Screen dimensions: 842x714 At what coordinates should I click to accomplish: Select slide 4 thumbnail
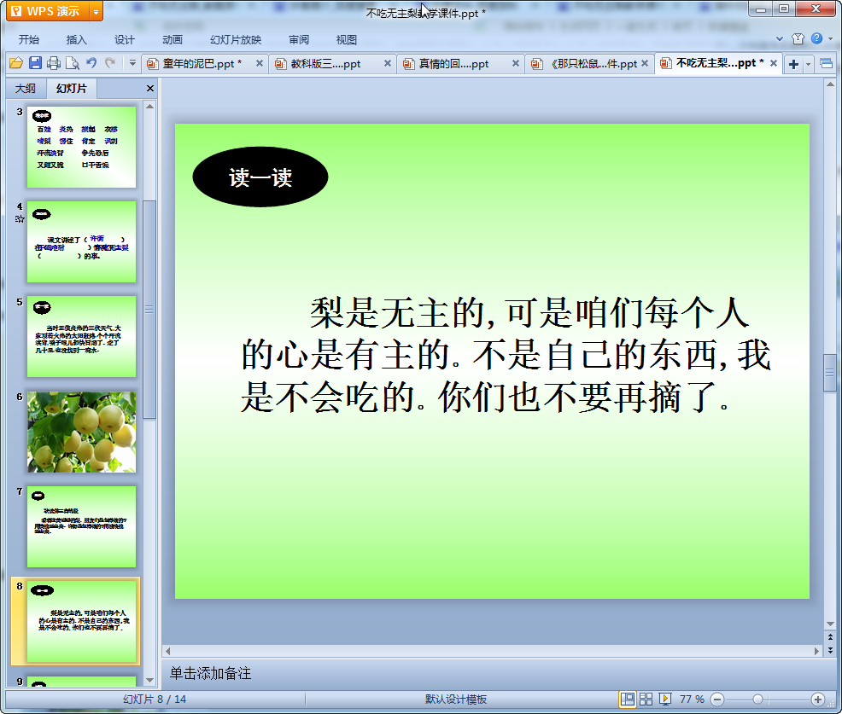pos(82,241)
